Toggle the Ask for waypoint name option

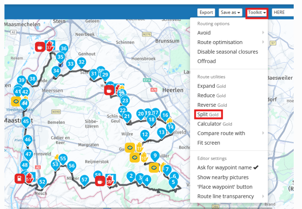tap(228, 167)
